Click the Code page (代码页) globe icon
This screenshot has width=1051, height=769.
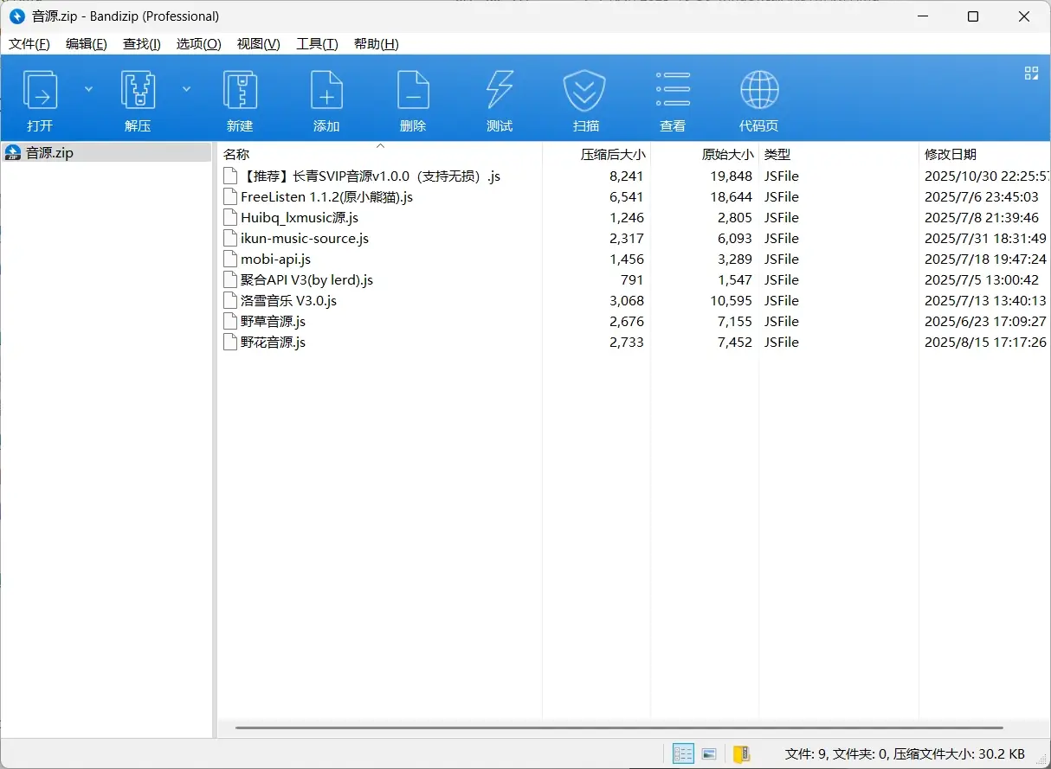(759, 90)
